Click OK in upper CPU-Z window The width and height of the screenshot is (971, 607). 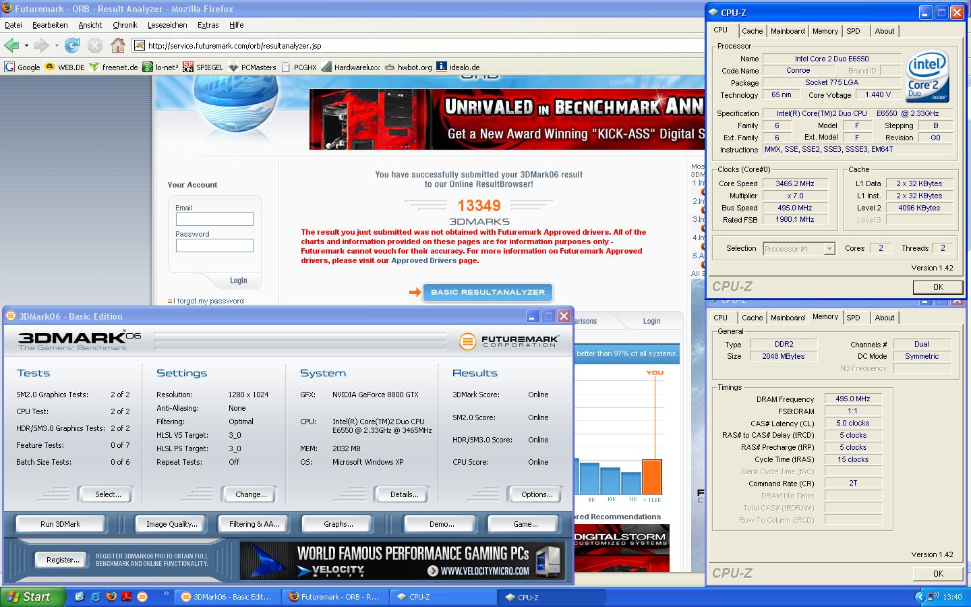[937, 287]
